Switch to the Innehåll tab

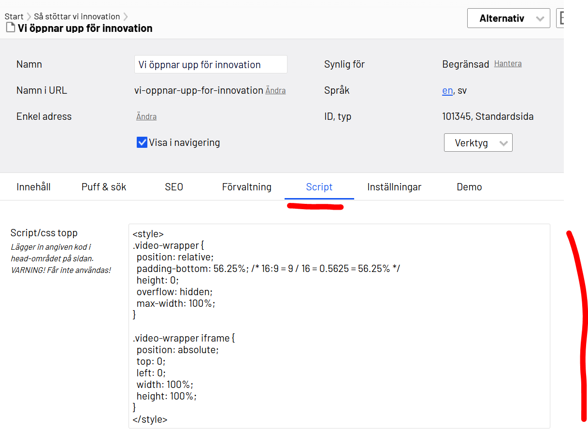coord(33,187)
